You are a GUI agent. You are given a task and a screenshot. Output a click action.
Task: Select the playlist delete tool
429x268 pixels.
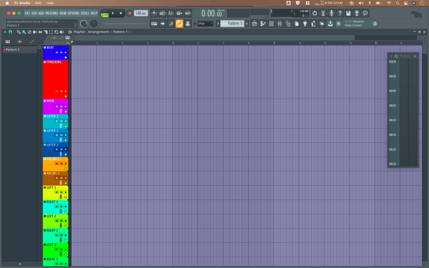pyautogui.click(x=29, y=32)
